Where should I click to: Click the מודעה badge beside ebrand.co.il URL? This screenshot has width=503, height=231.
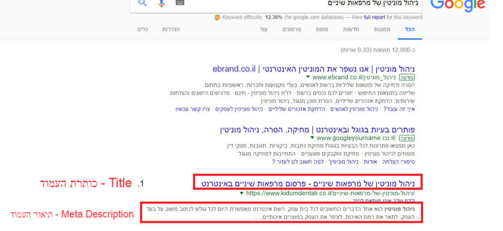(x=407, y=77)
